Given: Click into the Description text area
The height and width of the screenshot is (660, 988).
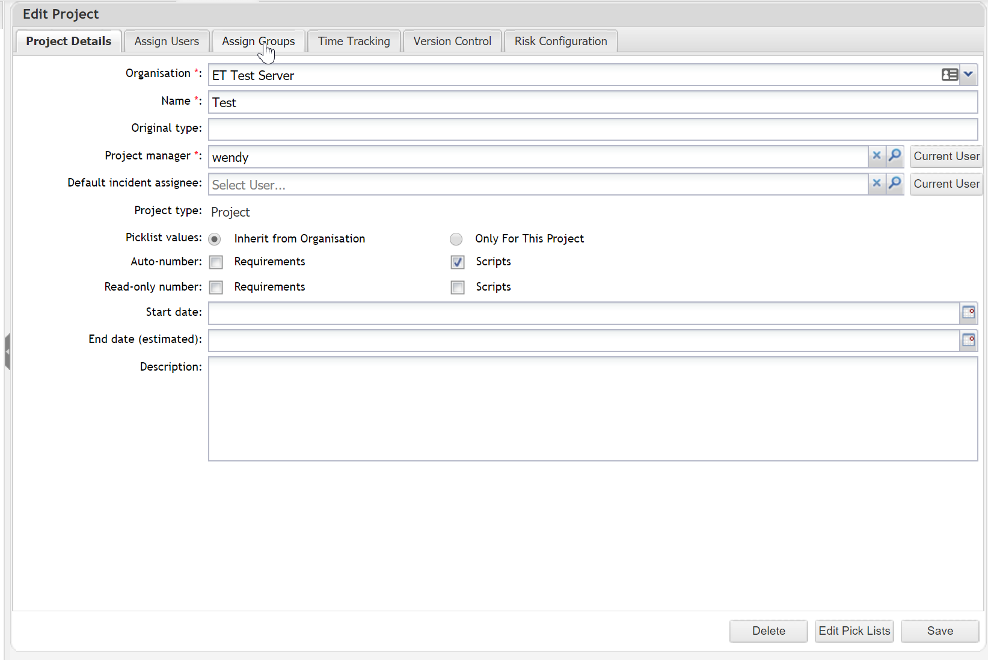Looking at the screenshot, I should tap(592, 409).
